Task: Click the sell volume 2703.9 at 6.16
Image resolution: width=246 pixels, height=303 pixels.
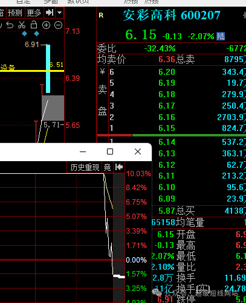Action: (231, 117)
